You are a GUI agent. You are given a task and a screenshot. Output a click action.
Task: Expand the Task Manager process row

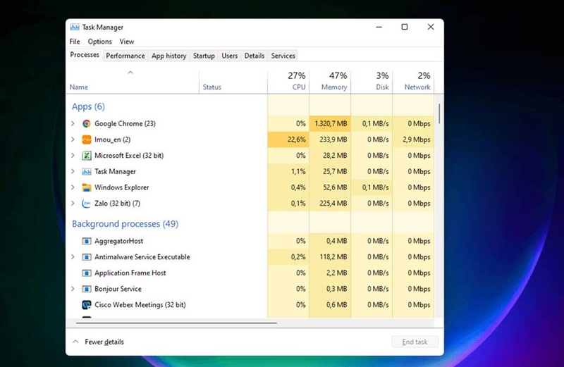pos(73,171)
